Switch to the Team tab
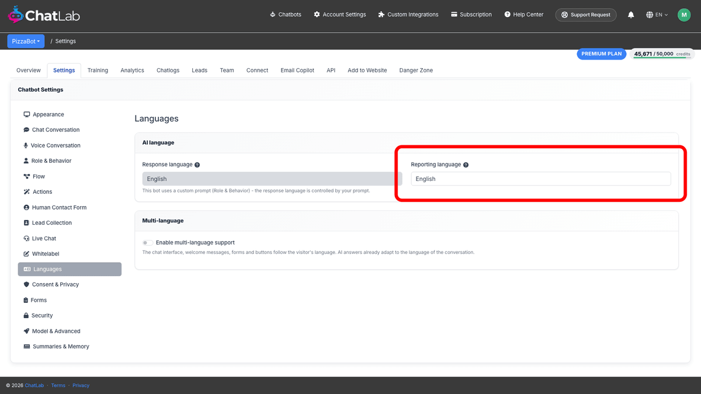This screenshot has width=701, height=394. point(227,70)
